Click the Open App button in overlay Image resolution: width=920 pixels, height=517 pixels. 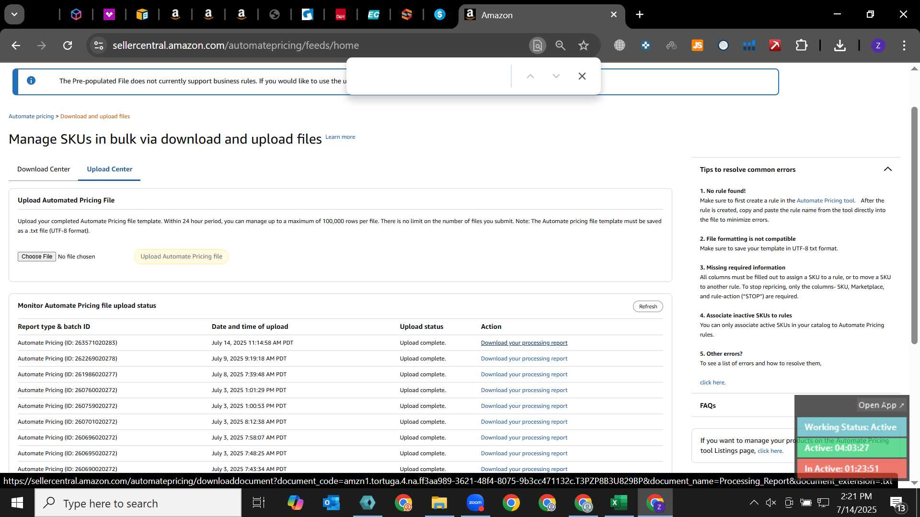click(x=881, y=405)
